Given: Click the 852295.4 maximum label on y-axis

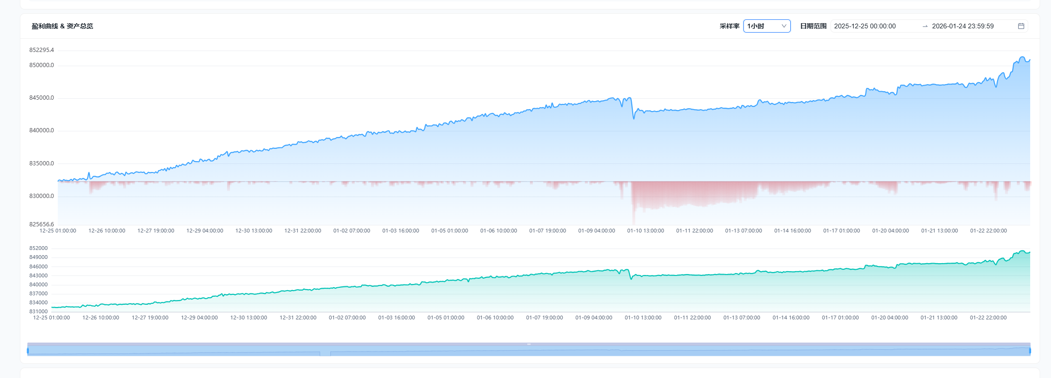Looking at the screenshot, I should [x=42, y=50].
